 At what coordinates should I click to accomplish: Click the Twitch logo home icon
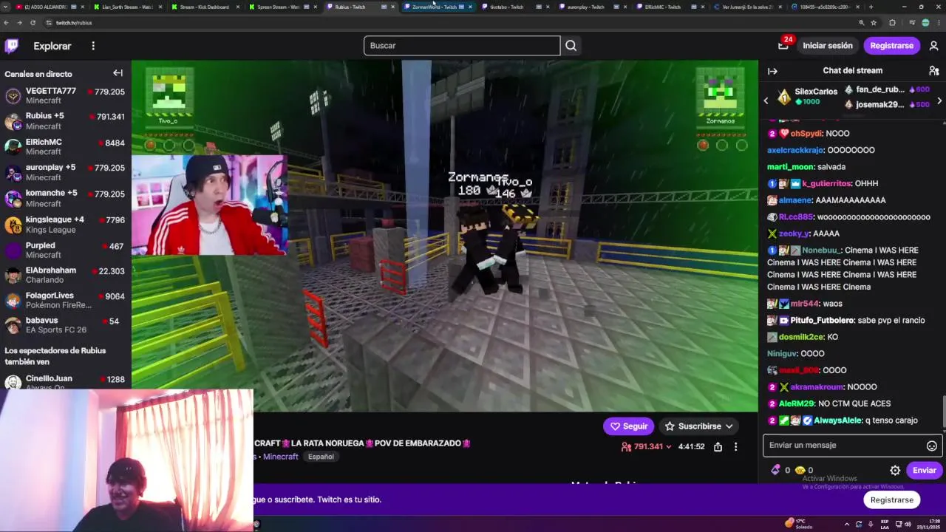tap(12, 46)
